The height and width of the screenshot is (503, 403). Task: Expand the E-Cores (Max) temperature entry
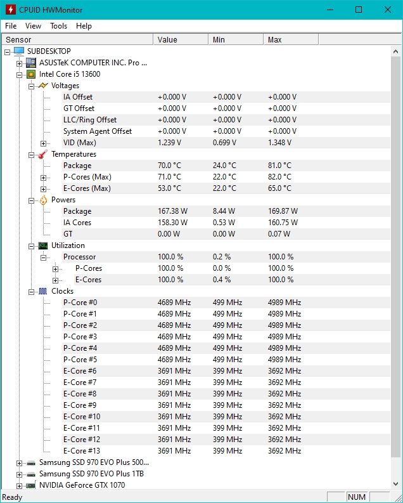tap(43, 189)
